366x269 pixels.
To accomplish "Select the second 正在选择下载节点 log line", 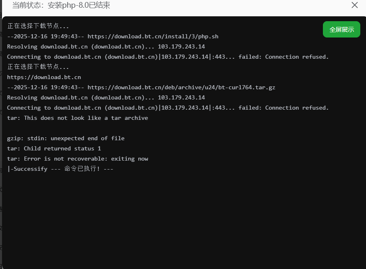I will [x=38, y=67].
